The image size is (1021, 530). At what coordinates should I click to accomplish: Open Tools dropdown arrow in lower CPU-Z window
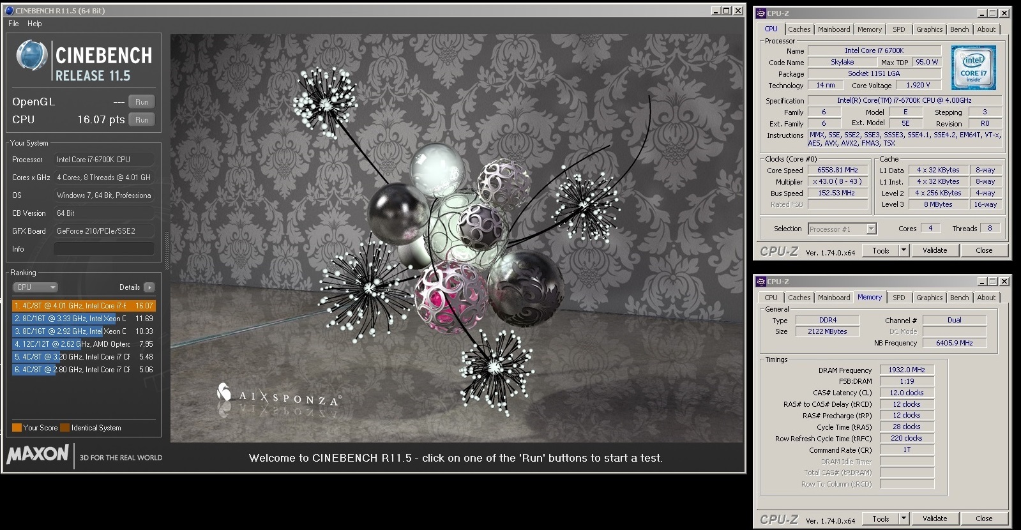(x=904, y=519)
